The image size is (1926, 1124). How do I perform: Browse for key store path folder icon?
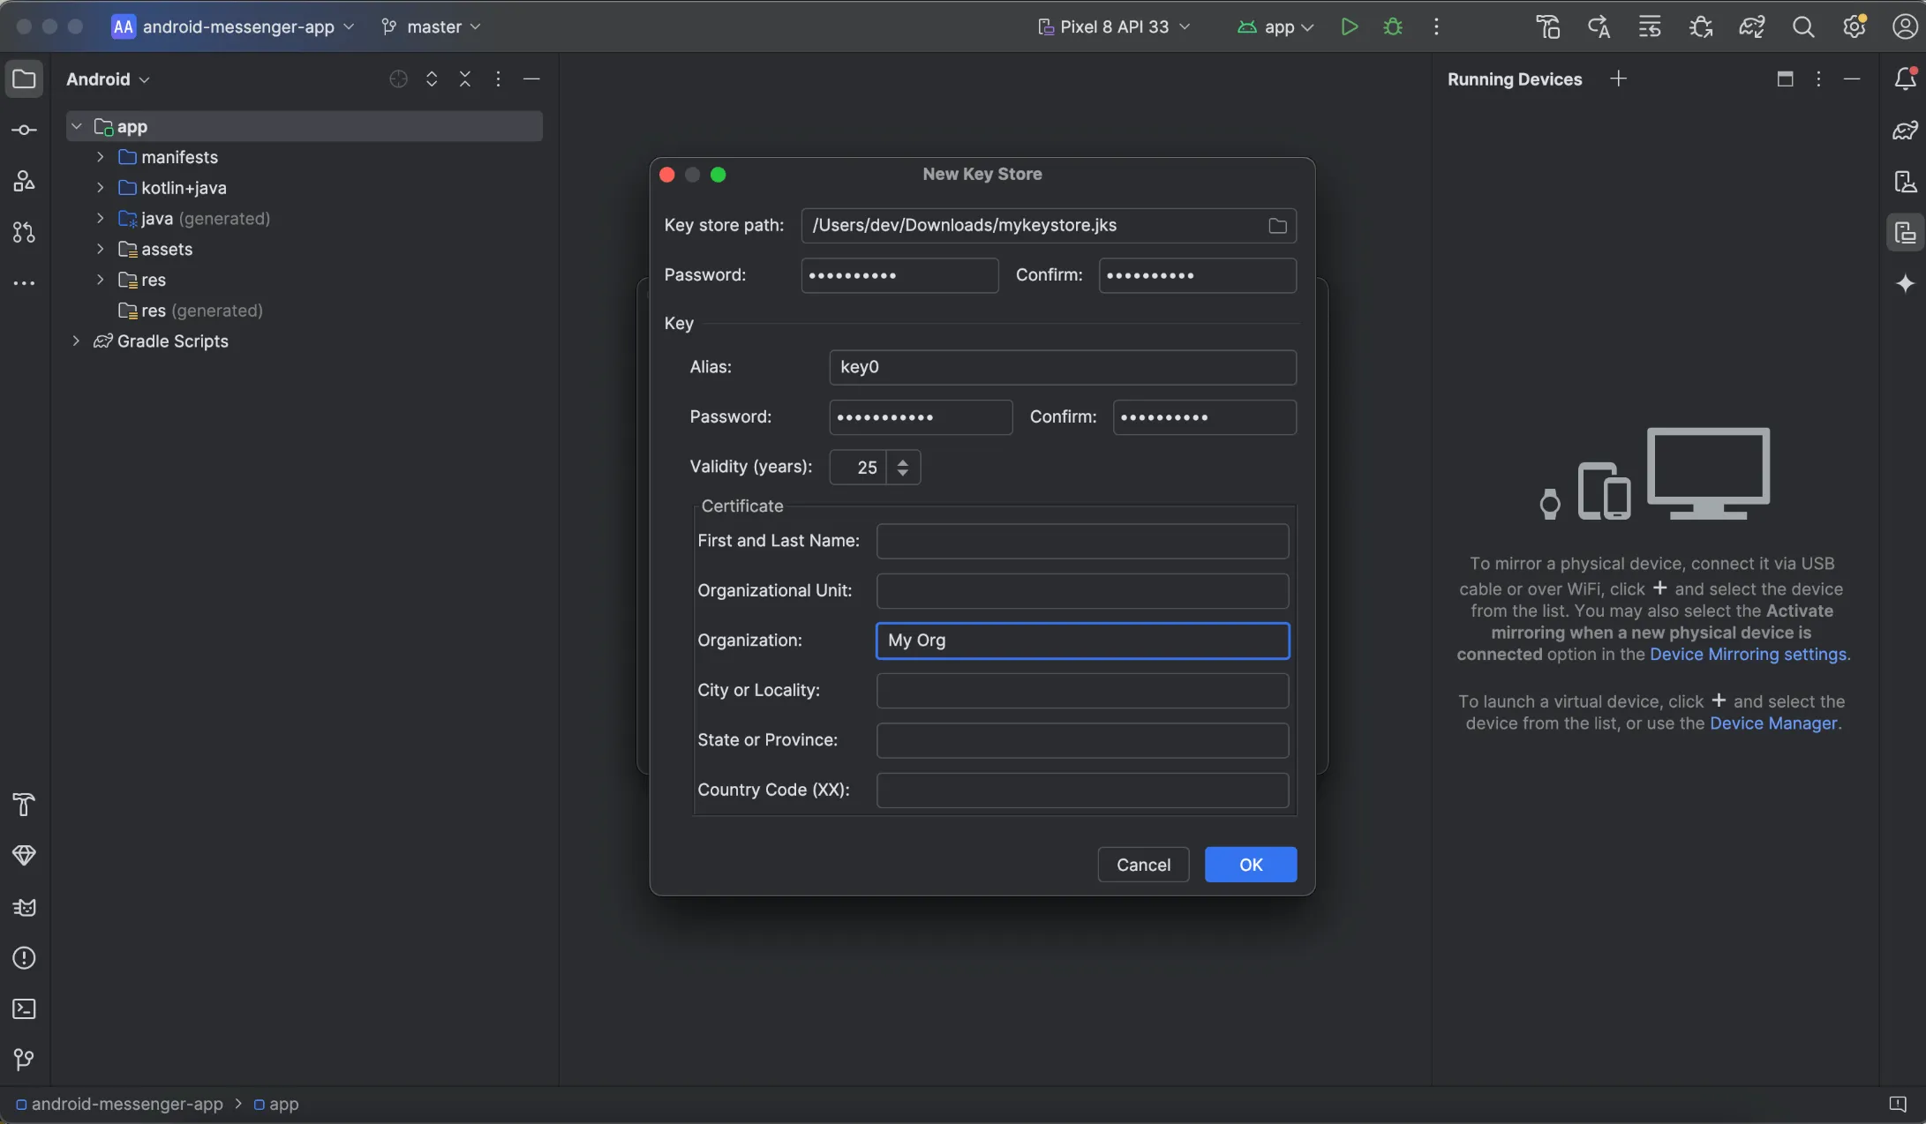click(x=1277, y=226)
